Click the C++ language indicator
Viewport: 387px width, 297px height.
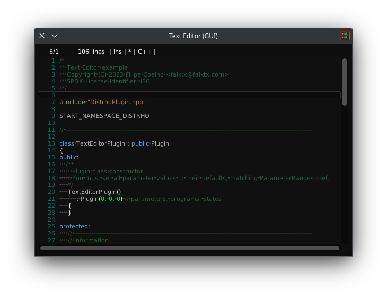pyautogui.click(x=144, y=52)
